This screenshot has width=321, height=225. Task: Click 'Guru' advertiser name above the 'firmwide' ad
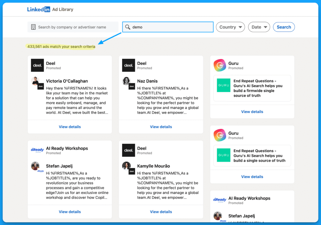(x=233, y=63)
